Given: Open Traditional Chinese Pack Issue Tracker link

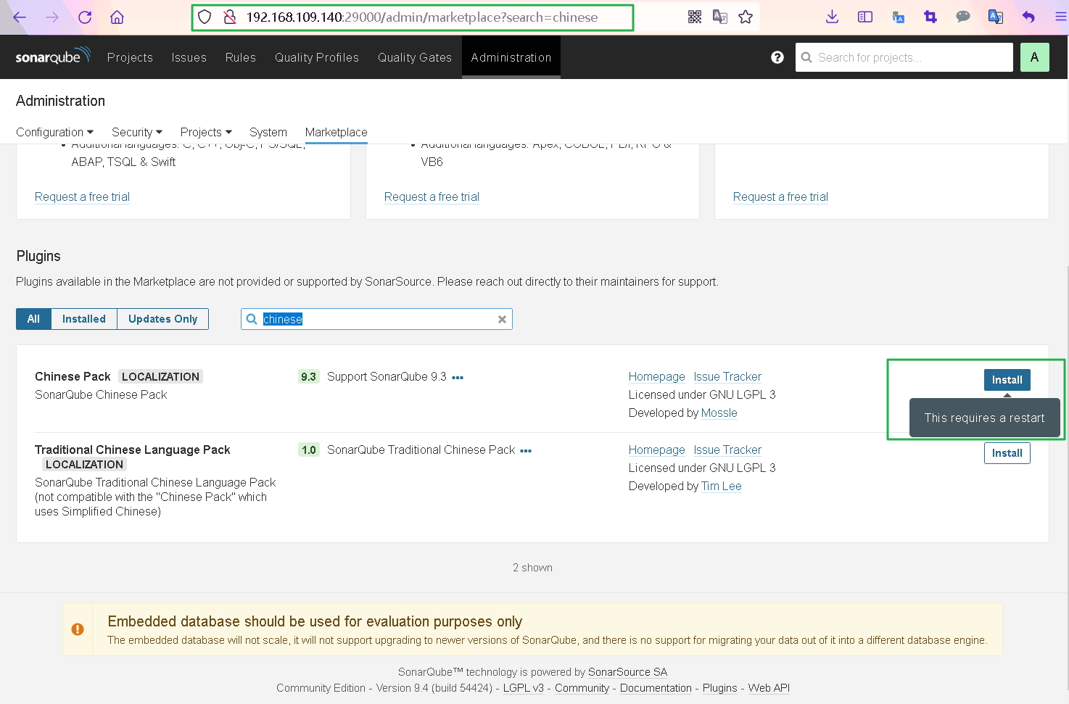Looking at the screenshot, I should coord(727,450).
